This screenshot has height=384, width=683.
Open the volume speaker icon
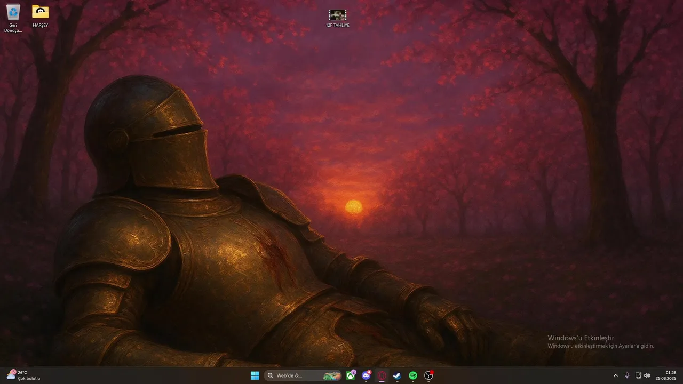[647, 375]
